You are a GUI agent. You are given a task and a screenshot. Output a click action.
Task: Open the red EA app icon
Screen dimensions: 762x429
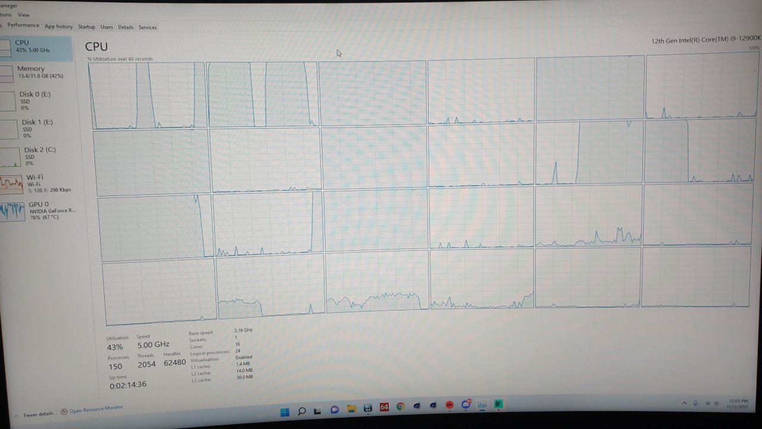pyautogui.click(x=449, y=405)
